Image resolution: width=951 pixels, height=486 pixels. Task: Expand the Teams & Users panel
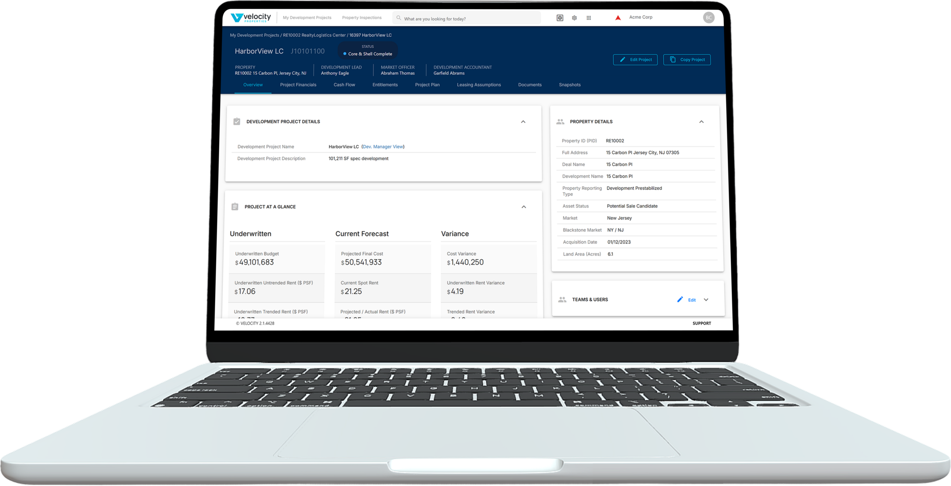tap(706, 300)
